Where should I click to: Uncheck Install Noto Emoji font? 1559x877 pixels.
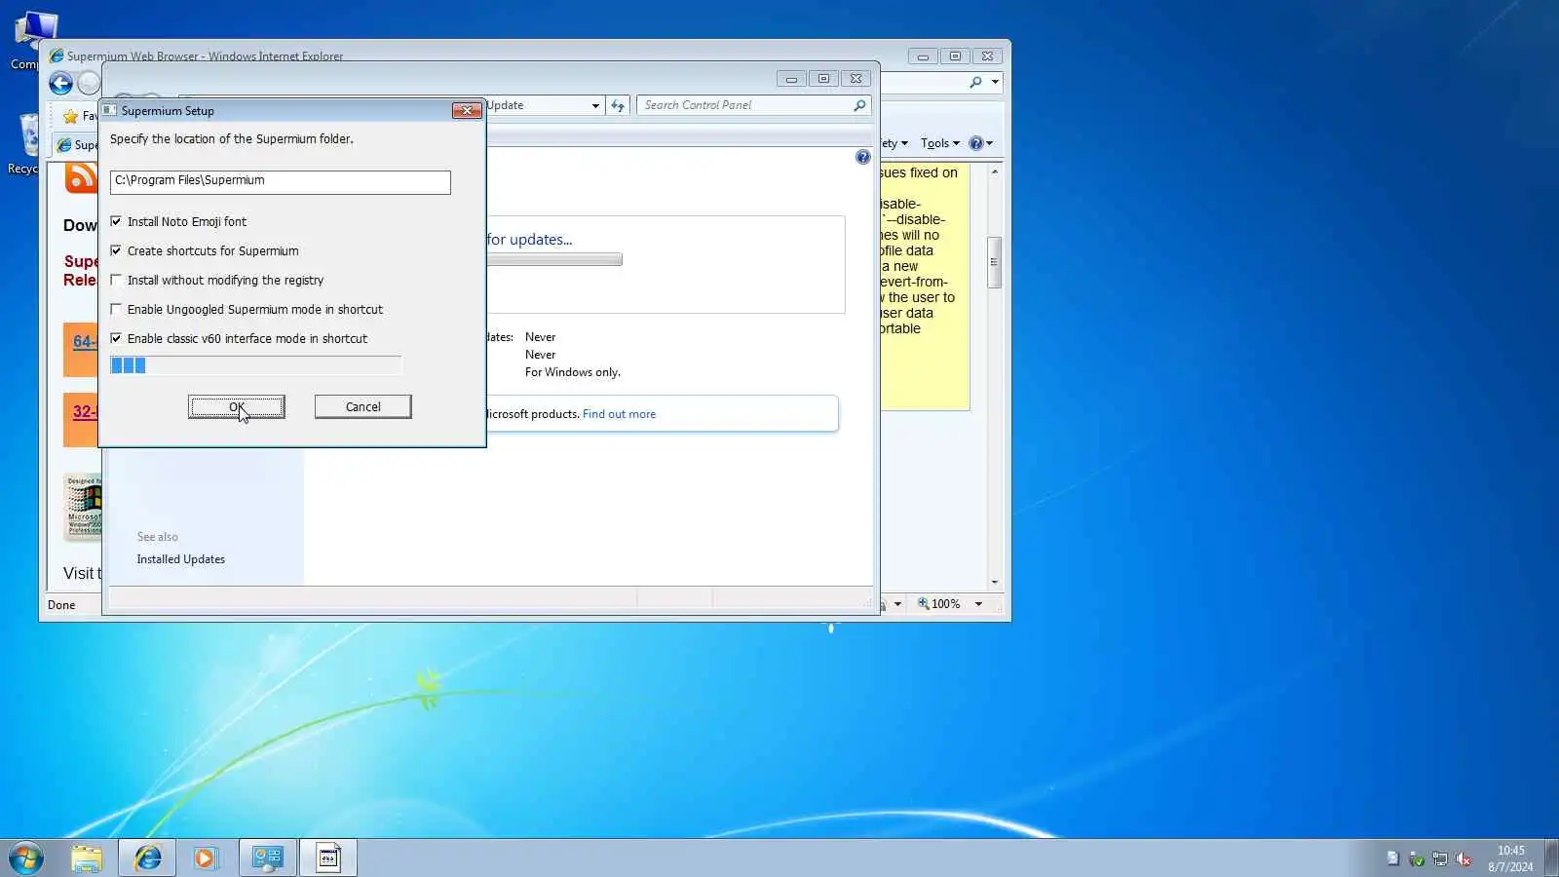tap(116, 221)
